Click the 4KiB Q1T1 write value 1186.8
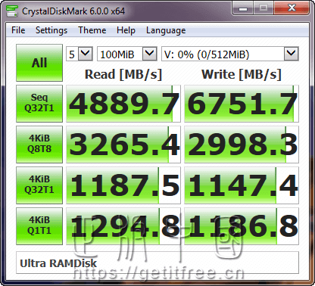The height and width of the screenshot is (286, 315). point(242,226)
